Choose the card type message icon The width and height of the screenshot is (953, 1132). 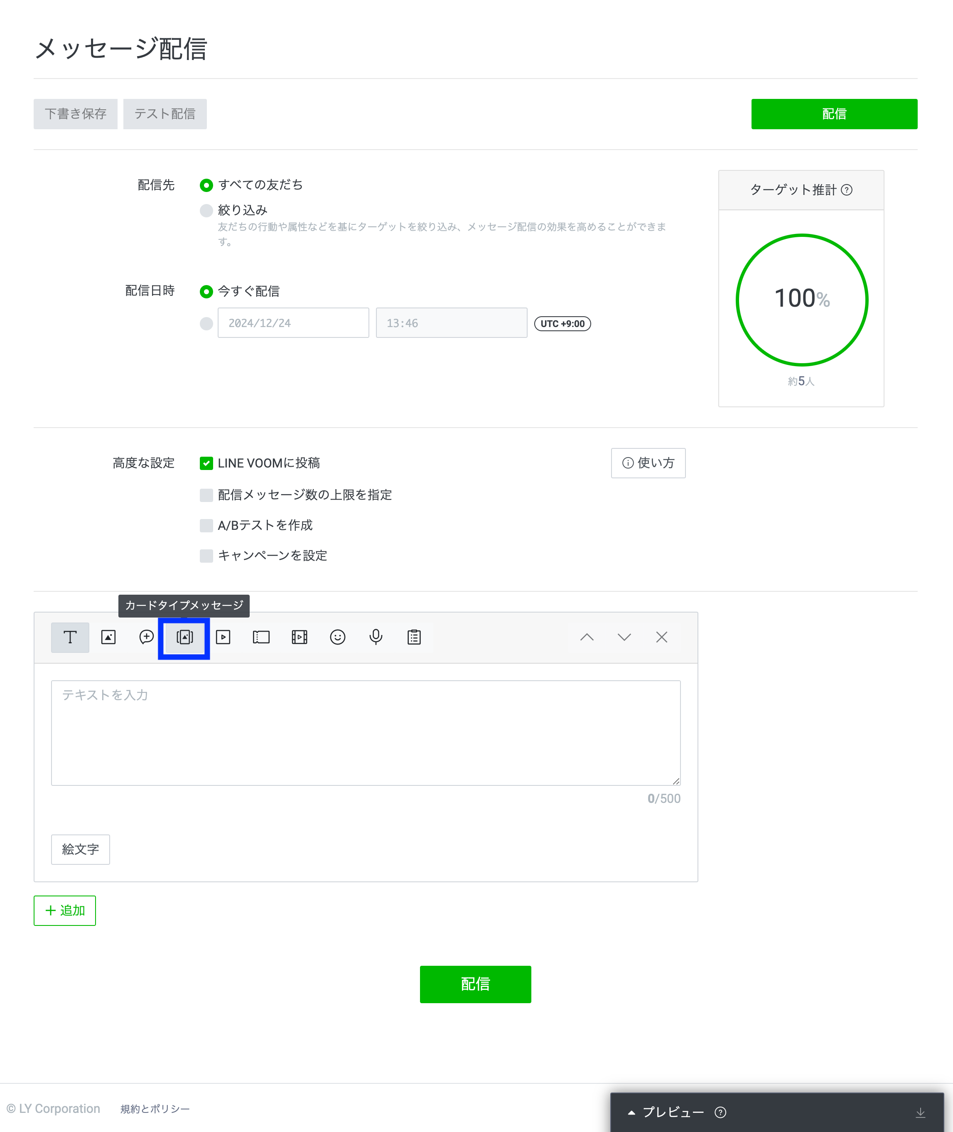tap(184, 637)
